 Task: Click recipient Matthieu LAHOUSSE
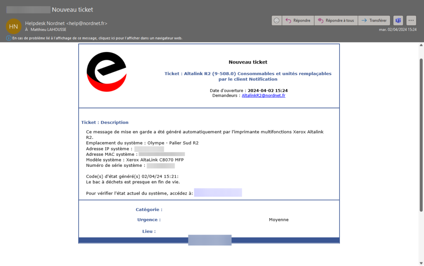point(49,30)
